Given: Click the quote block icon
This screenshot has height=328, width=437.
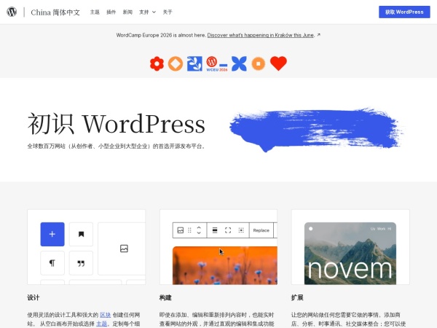Looking at the screenshot, I should point(81,263).
